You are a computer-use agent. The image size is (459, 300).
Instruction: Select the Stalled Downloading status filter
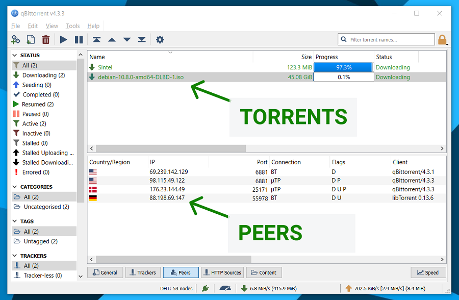point(44,162)
